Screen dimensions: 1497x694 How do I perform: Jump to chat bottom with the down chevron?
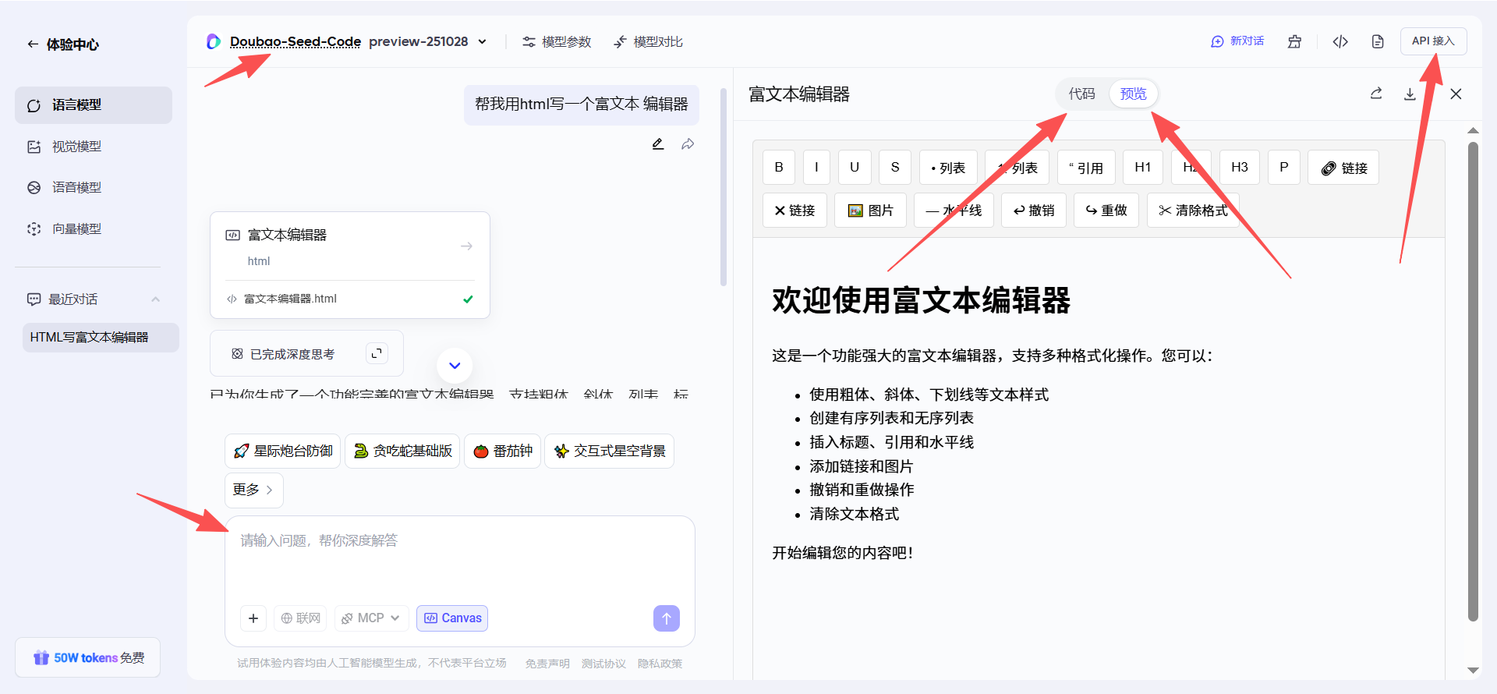click(x=455, y=365)
